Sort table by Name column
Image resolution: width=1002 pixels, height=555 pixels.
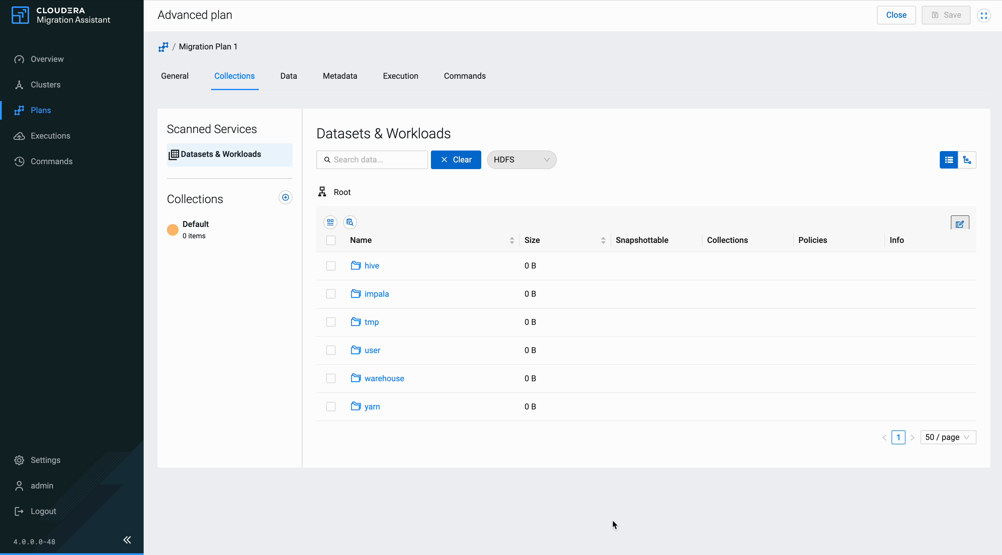point(512,241)
